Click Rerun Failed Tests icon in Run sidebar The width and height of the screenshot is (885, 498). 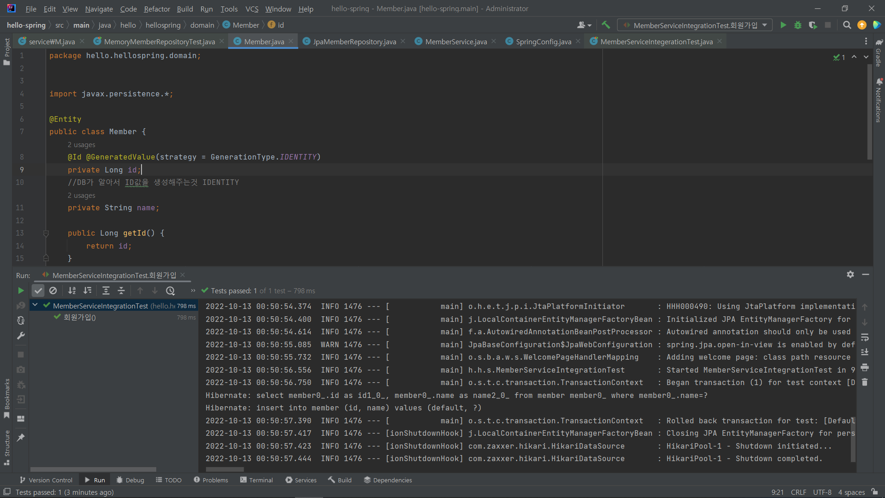pyautogui.click(x=21, y=305)
